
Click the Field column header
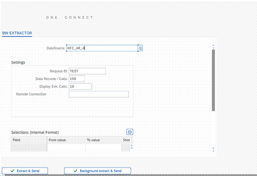click(x=29, y=140)
